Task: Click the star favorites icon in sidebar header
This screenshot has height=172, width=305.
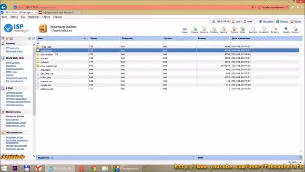Action: tap(7, 38)
